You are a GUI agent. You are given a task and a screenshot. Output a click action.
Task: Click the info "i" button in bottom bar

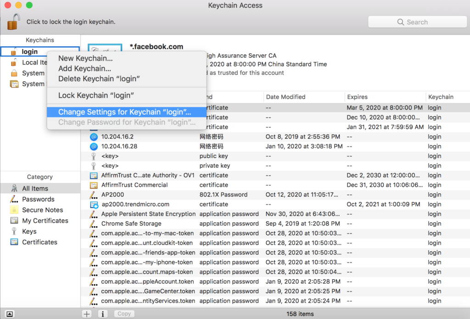[102, 314]
